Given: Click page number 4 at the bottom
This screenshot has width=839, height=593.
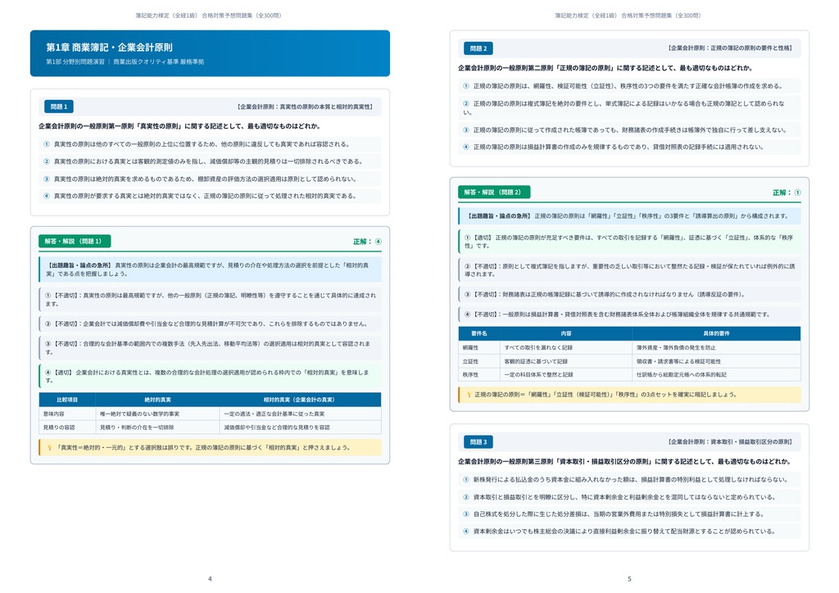Looking at the screenshot, I should 210,579.
